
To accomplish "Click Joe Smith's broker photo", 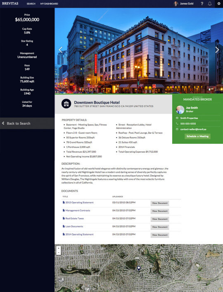I will coord(180,109).
